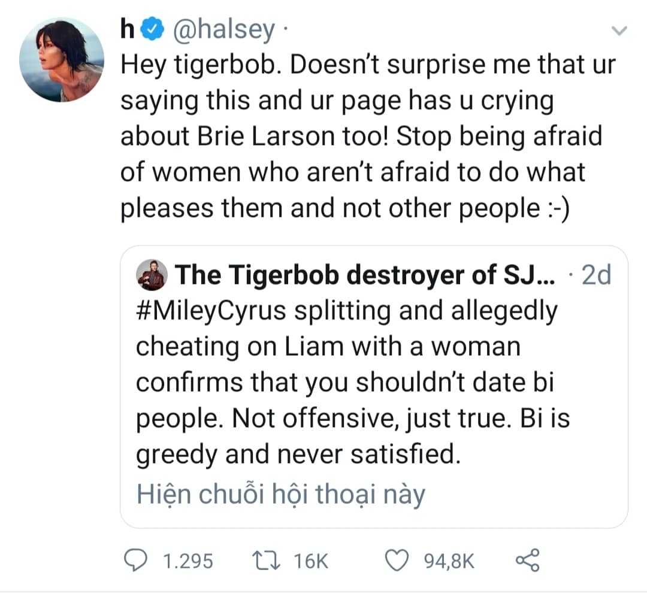
Task: Click the @halsey handle
Action: [x=223, y=29]
